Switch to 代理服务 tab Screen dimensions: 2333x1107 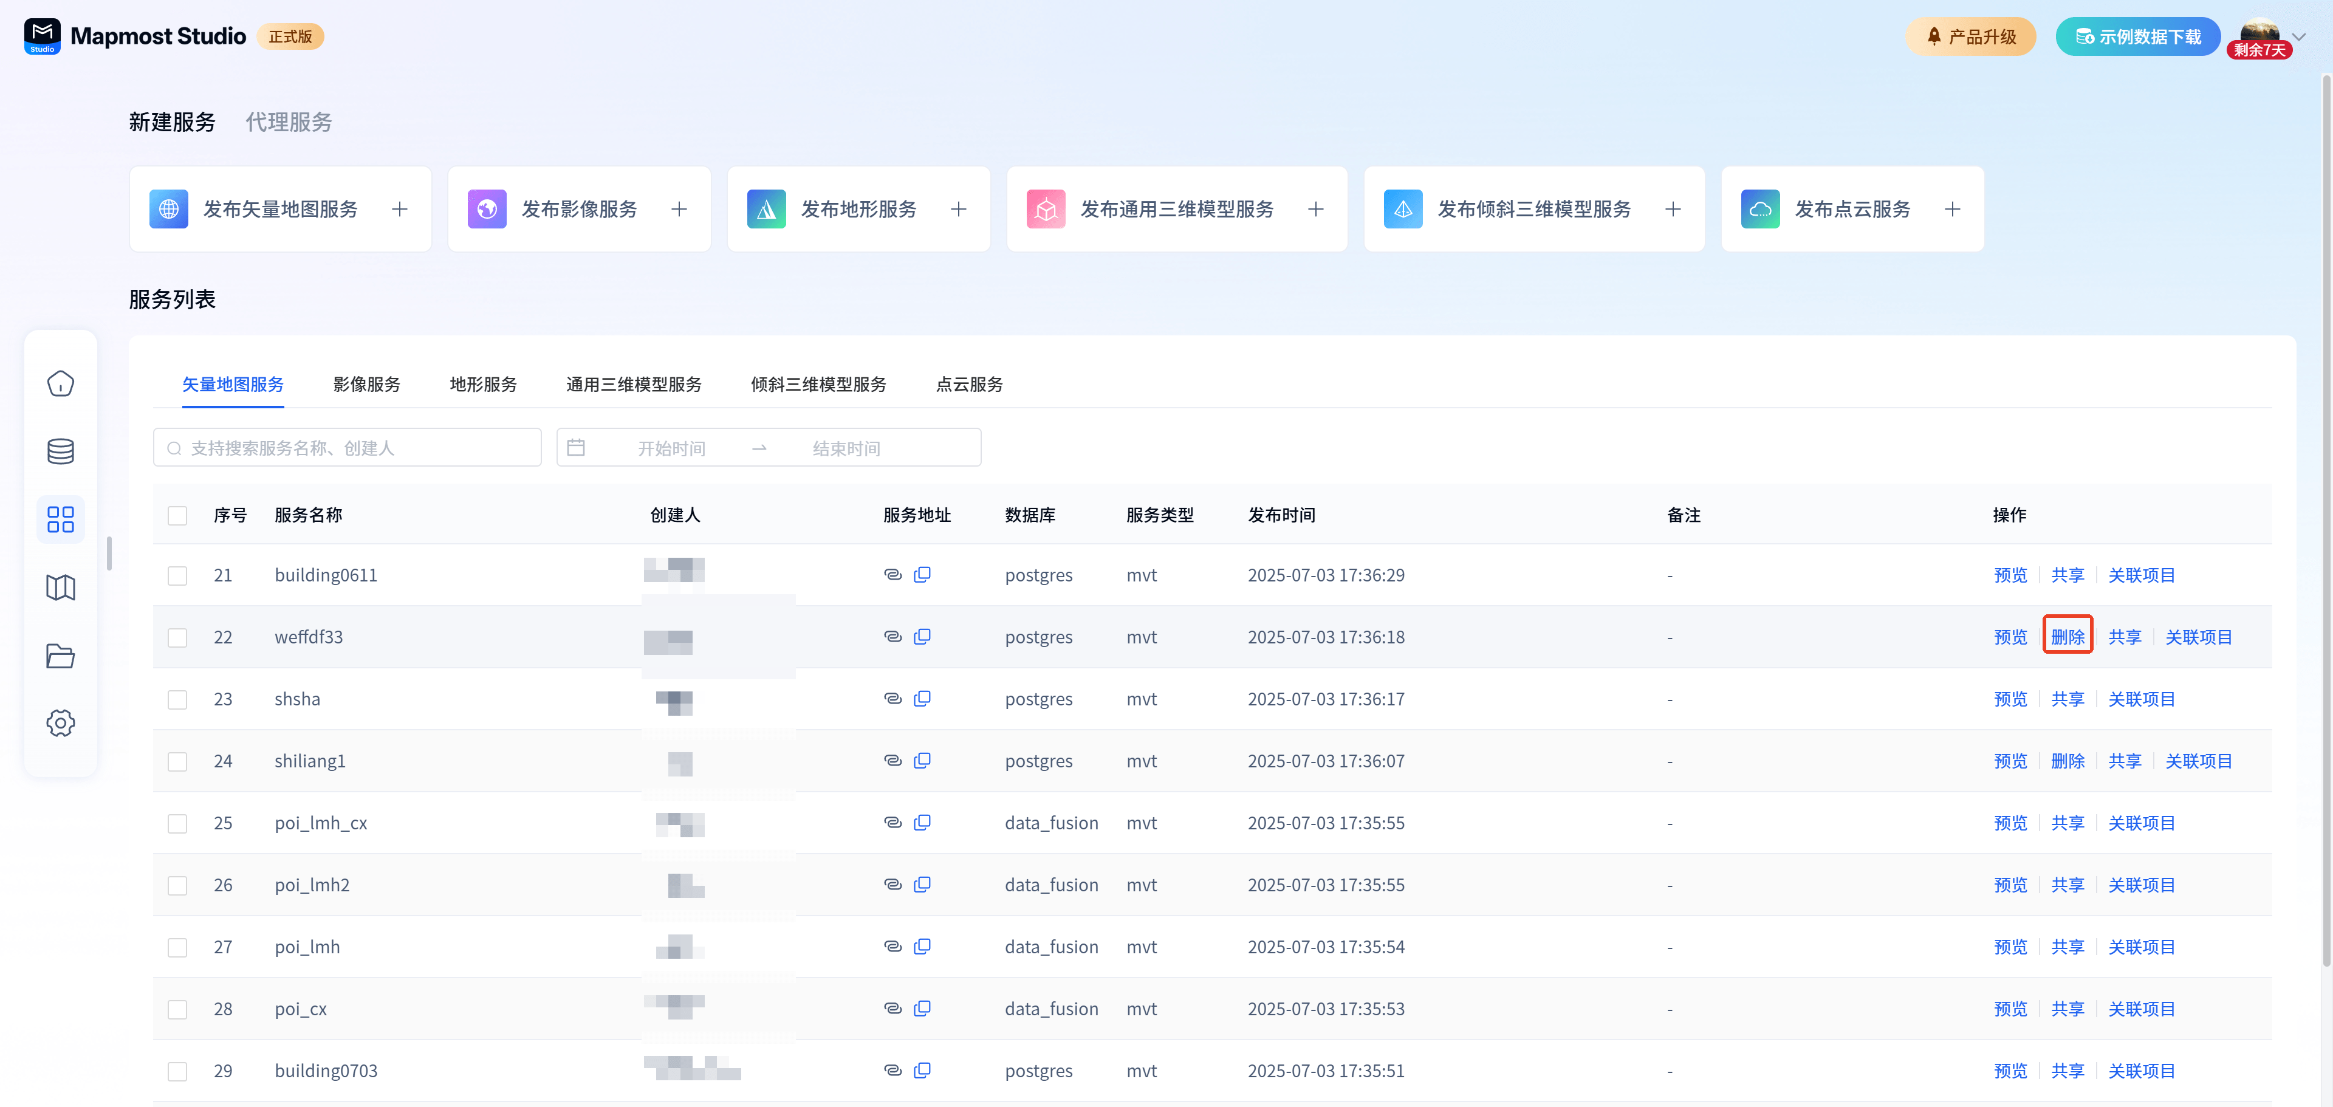(289, 122)
